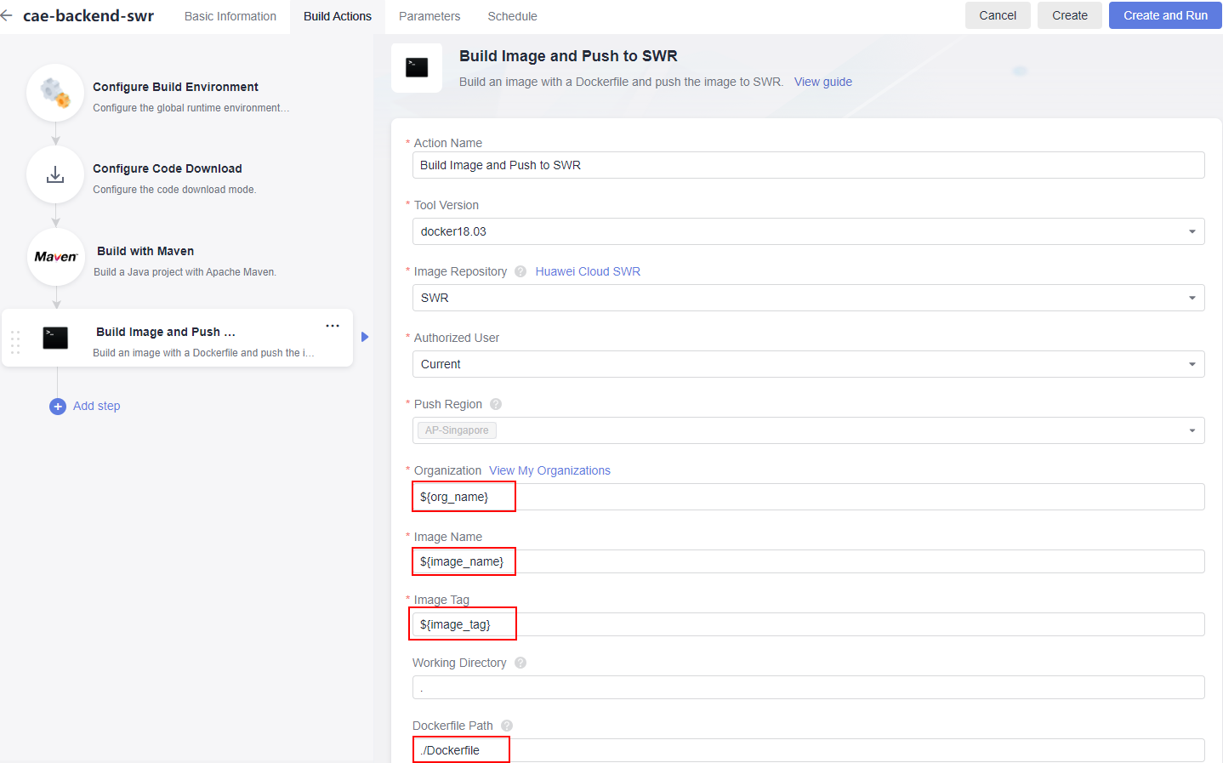The height and width of the screenshot is (763, 1223).
Task: Open the View My Organizations link
Action: tap(549, 470)
